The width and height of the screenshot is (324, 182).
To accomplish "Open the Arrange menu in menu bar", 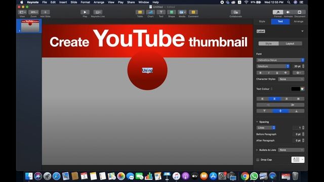I will pos(99,2).
